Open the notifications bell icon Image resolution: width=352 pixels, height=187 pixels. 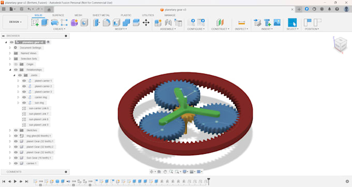329,9
